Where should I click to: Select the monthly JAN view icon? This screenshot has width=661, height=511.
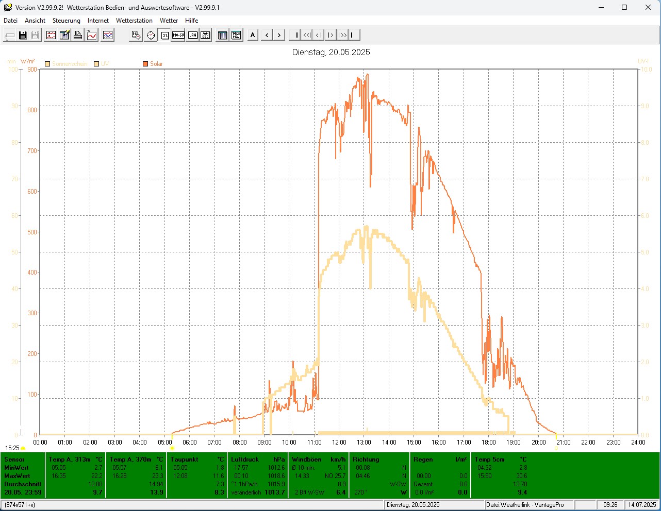pyautogui.click(x=192, y=35)
